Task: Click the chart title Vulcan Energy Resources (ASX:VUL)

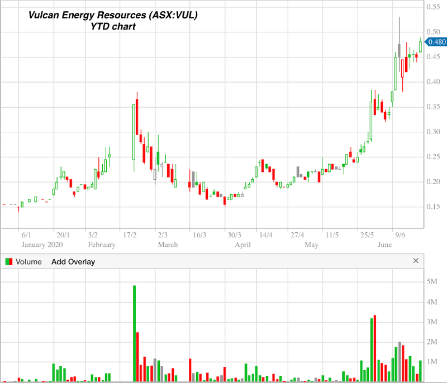Action: [113, 15]
